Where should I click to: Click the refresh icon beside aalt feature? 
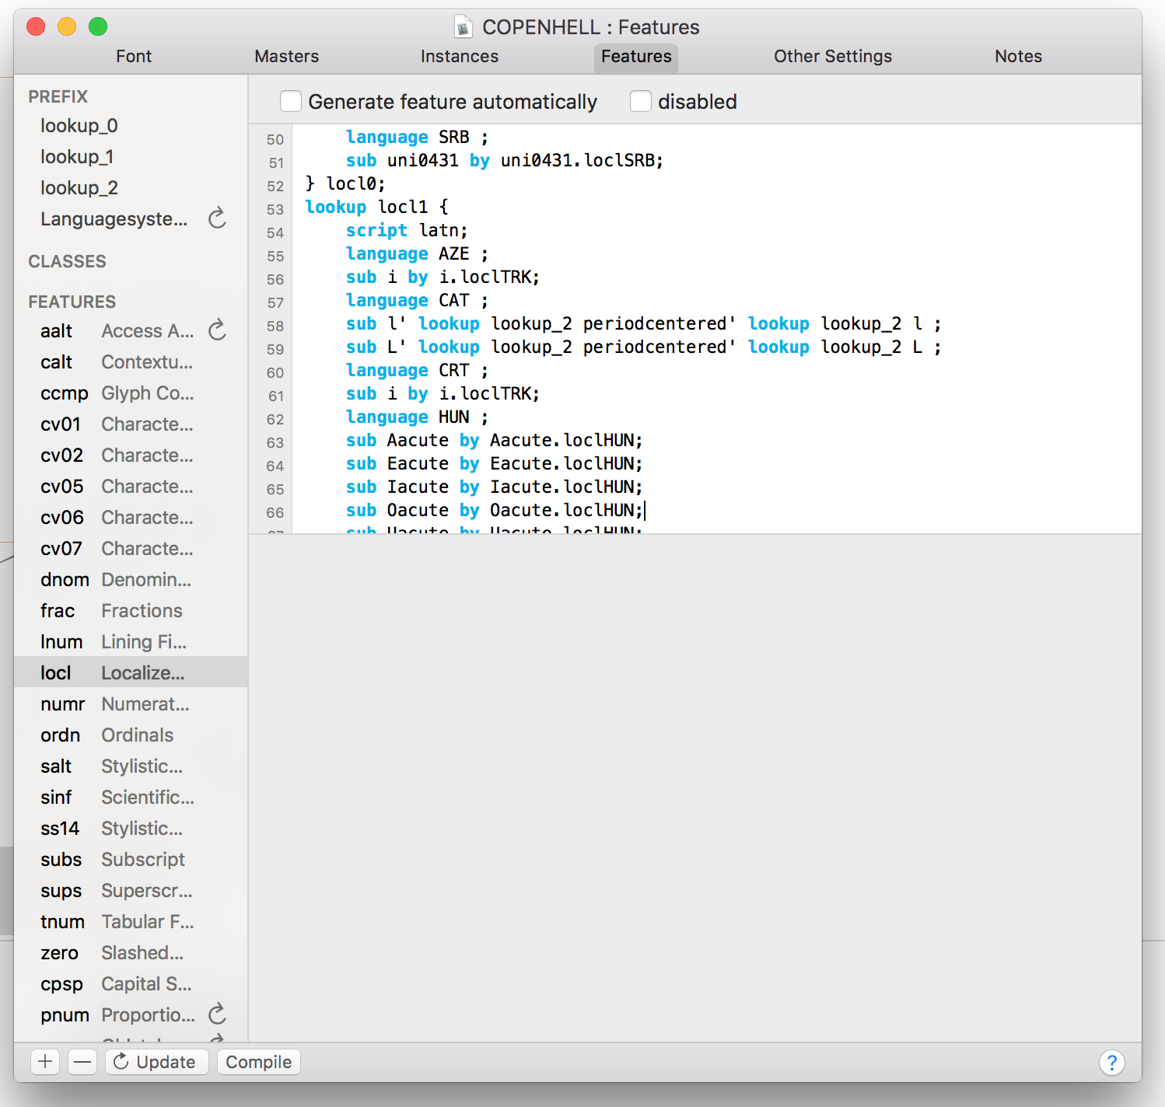217,330
